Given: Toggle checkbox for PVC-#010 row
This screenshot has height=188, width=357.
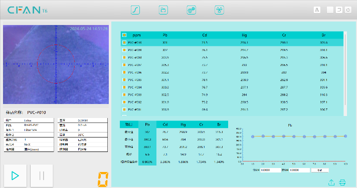Looking at the screenshot, I should 124,42.
